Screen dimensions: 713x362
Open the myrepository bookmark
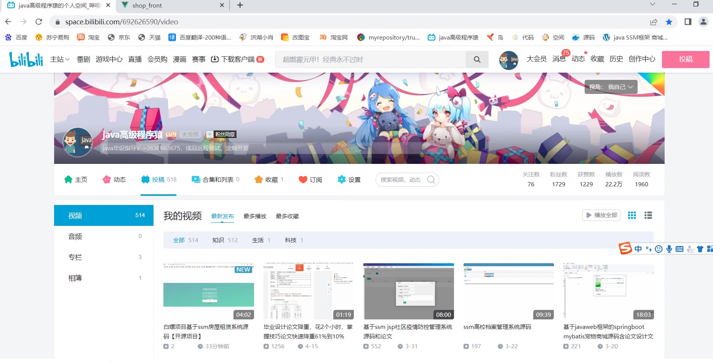[388, 37]
